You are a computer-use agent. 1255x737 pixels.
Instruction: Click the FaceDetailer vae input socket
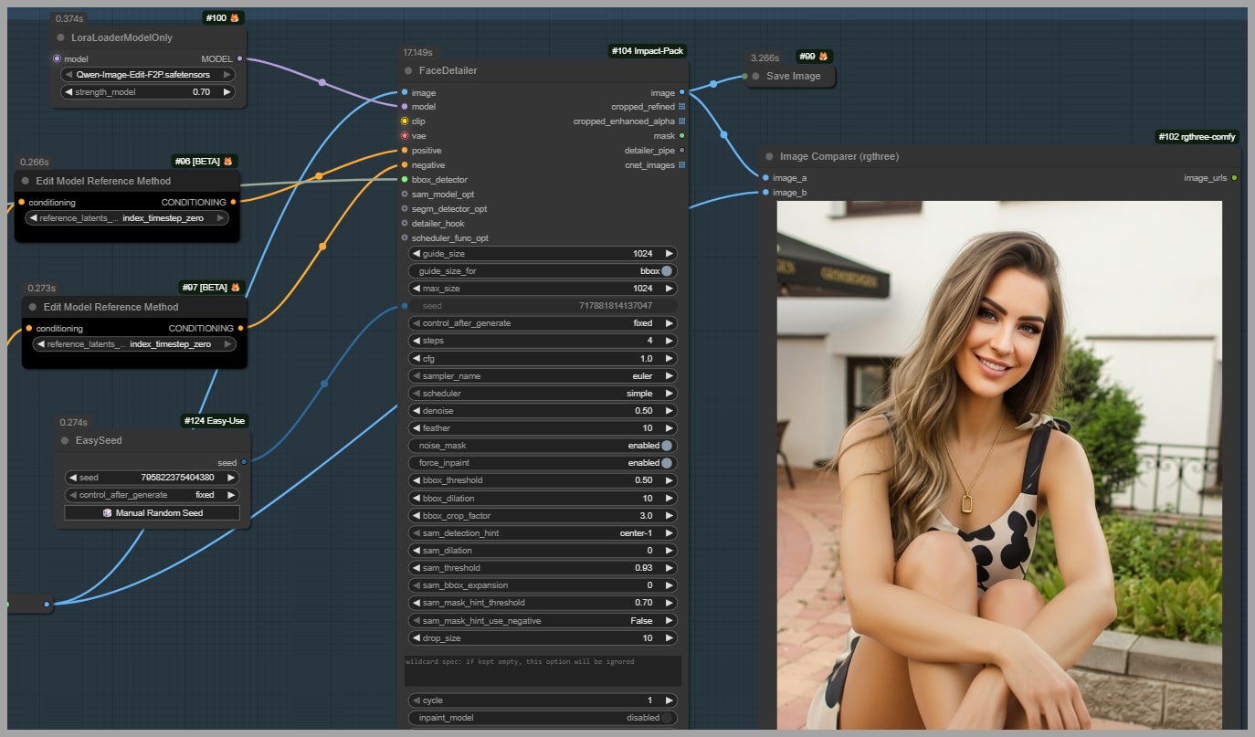click(405, 136)
